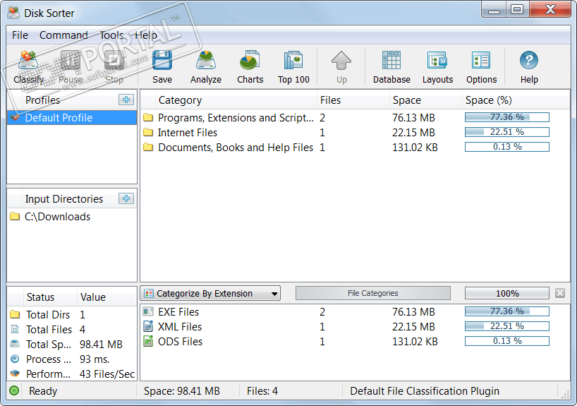Click the 100% filter button
Image resolution: width=577 pixels, height=406 pixels.
pyautogui.click(x=507, y=293)
